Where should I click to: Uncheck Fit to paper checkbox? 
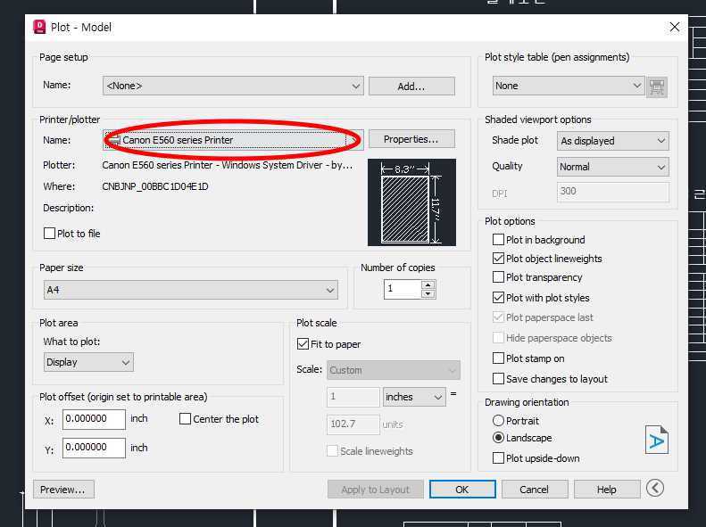coord(303,344)
